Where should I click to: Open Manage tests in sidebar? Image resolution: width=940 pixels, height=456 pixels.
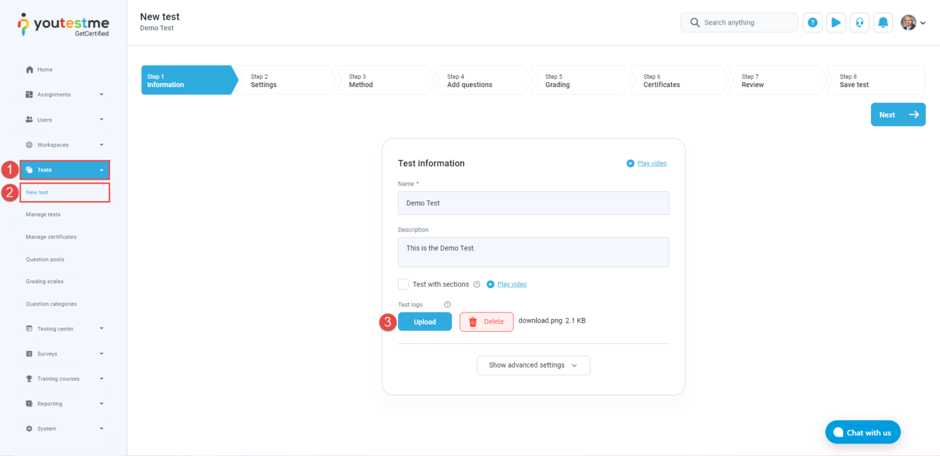(43, 214)
